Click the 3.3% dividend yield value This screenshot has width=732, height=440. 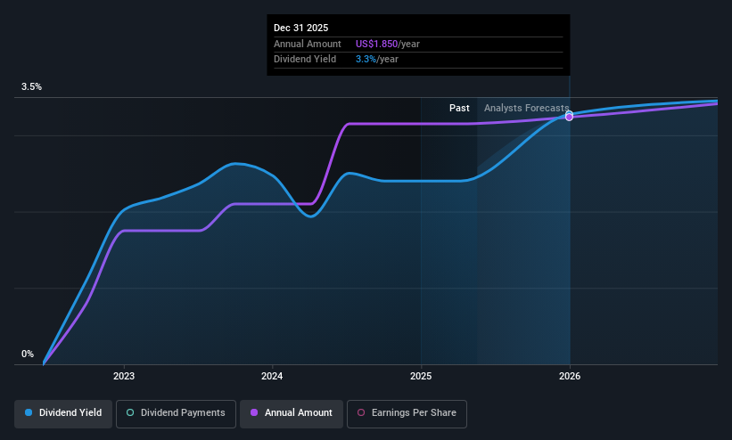click(x=366, y=60)
